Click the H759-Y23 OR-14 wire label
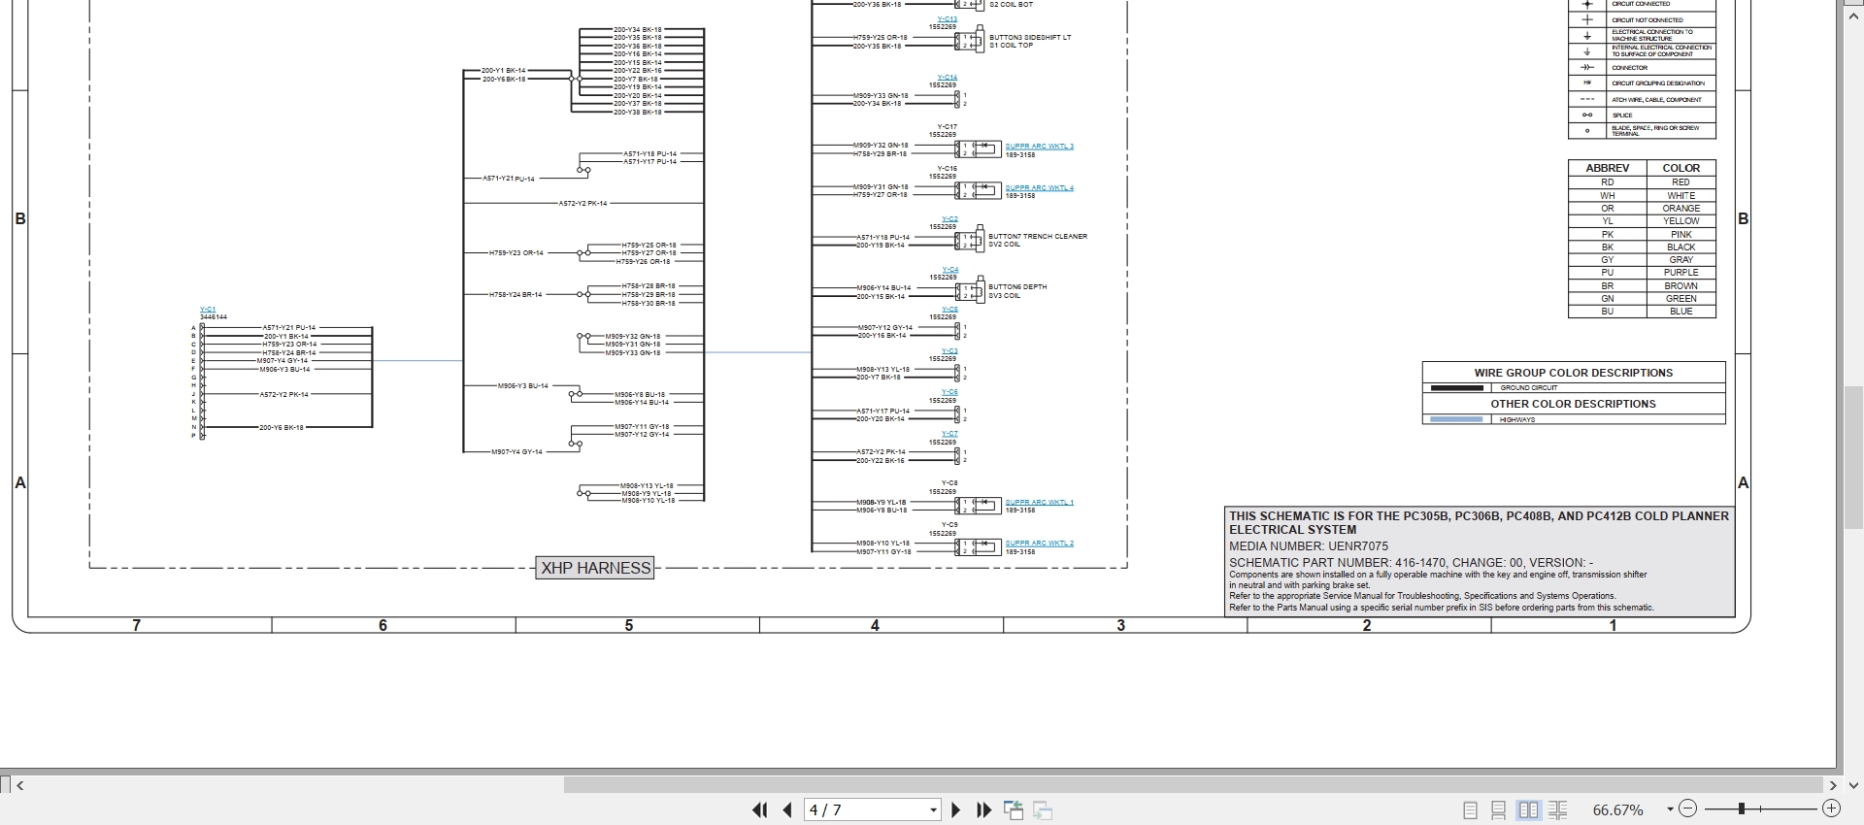This screenshot has height=825, width=1864. (x=516, y=253)
